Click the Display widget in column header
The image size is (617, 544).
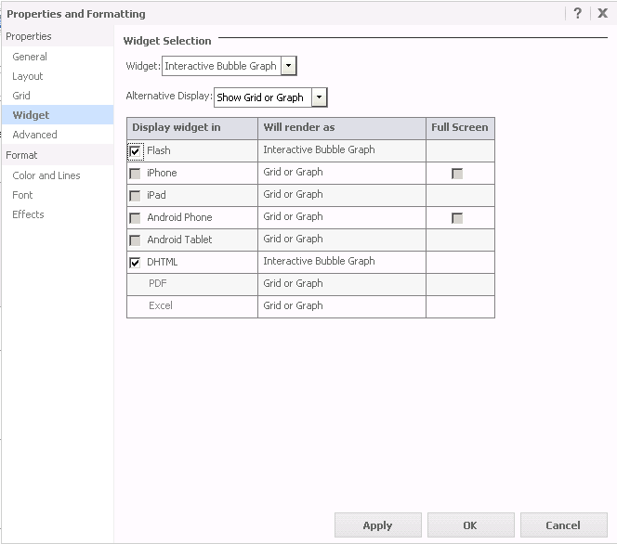coord(192,128)
